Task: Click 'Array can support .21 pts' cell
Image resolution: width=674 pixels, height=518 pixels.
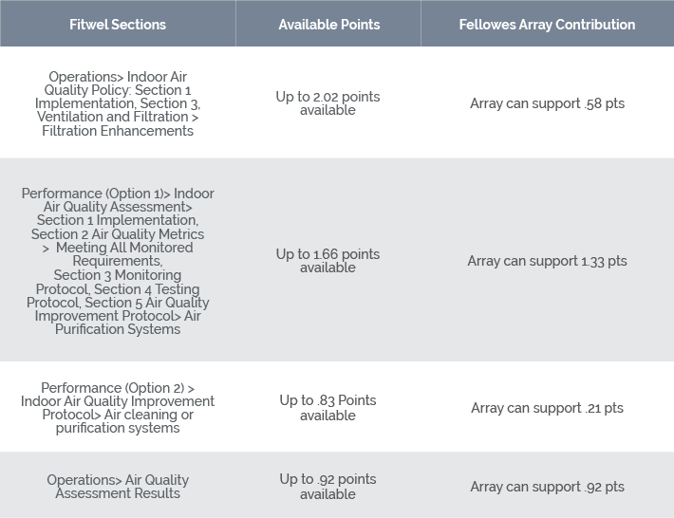Action: click(547, 407)
